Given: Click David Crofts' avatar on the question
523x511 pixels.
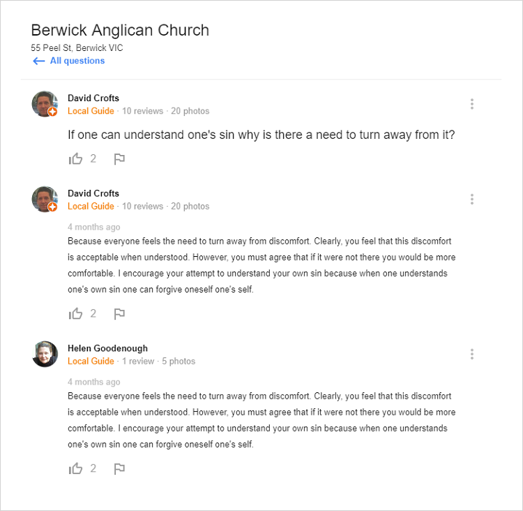Looking at the screenshot, I should click(44, 103).
